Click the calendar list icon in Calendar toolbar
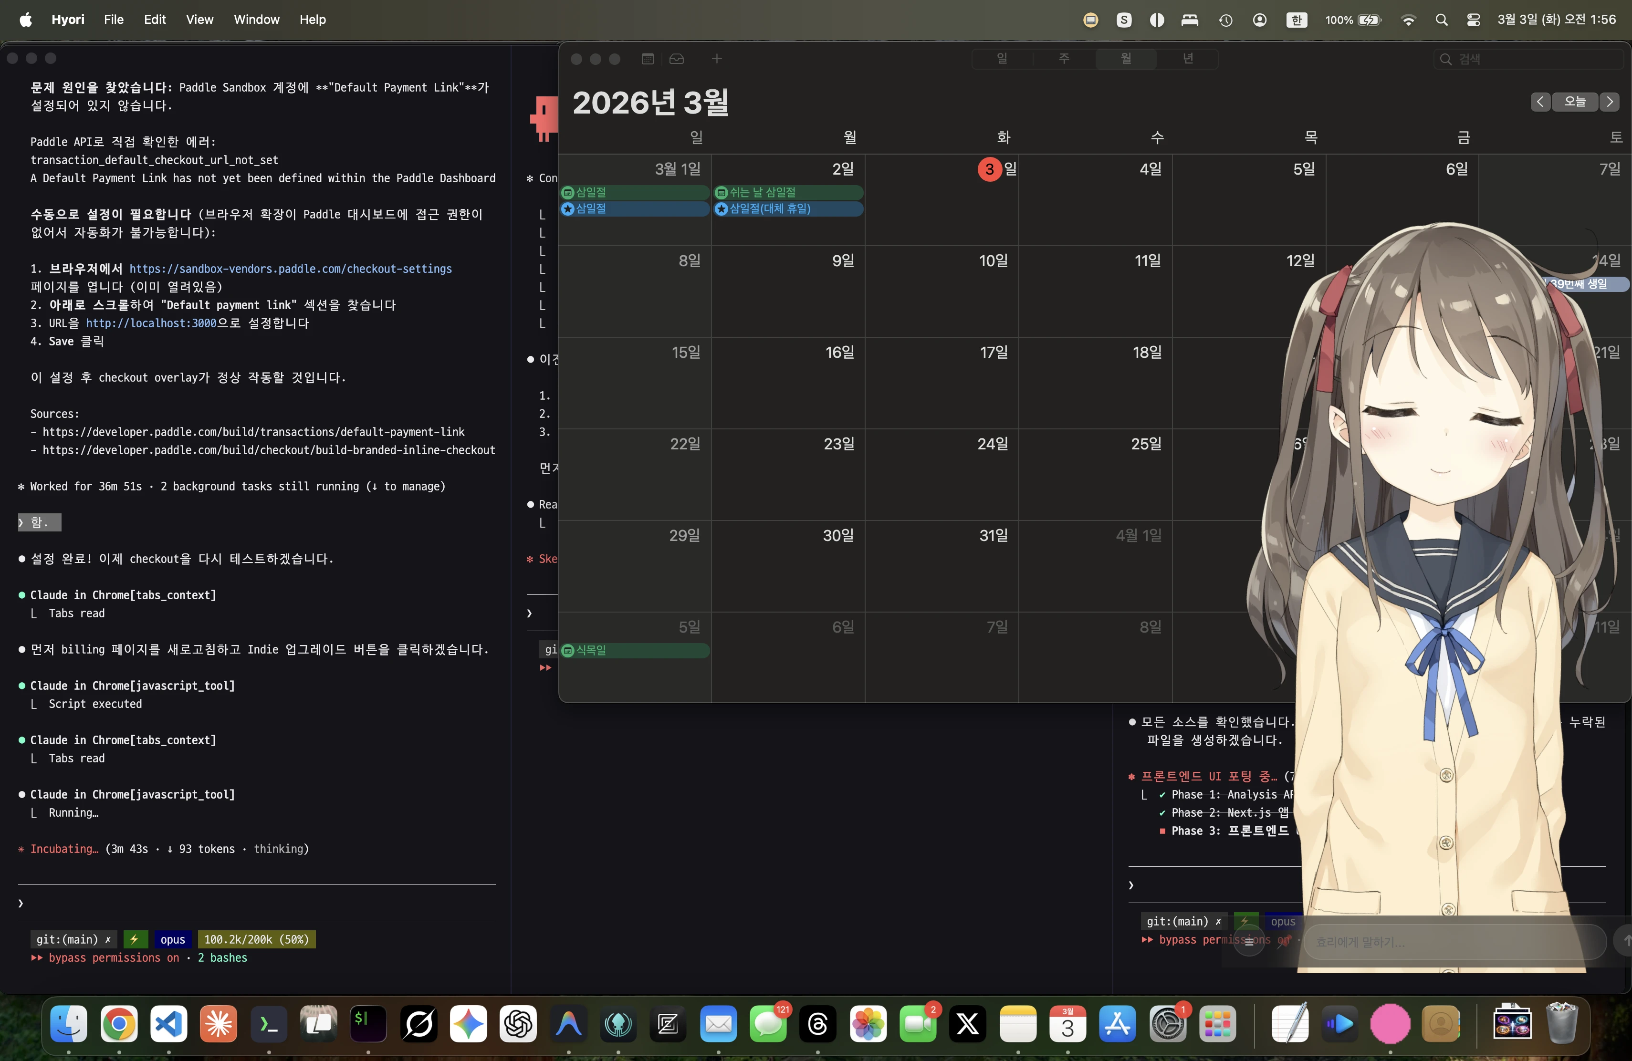Image resolution: width=1632 pixels, height=1061 pixels. 648,59
